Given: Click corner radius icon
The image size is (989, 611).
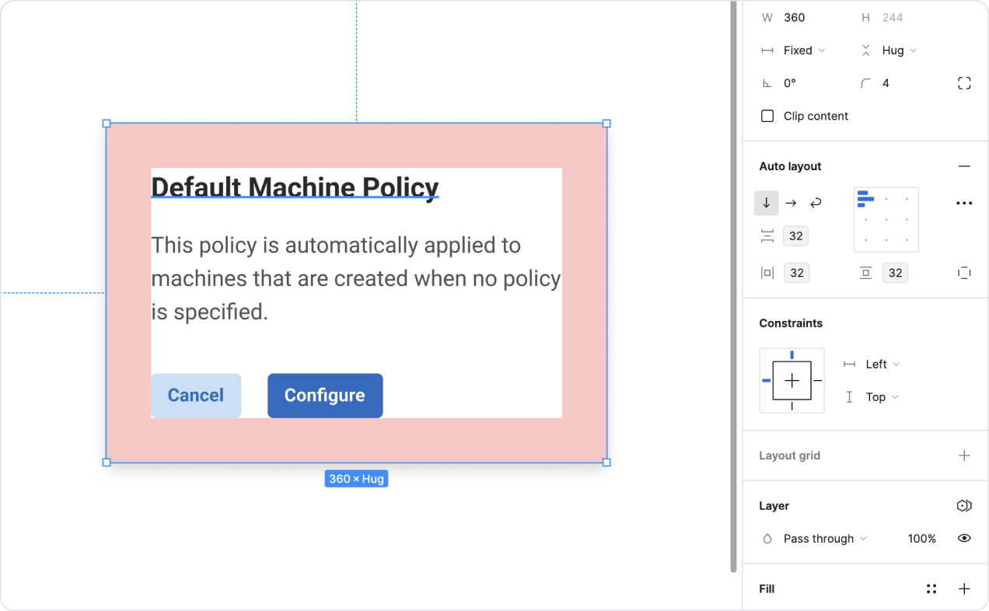Looking at the screenshot, I should click(865, 83).
